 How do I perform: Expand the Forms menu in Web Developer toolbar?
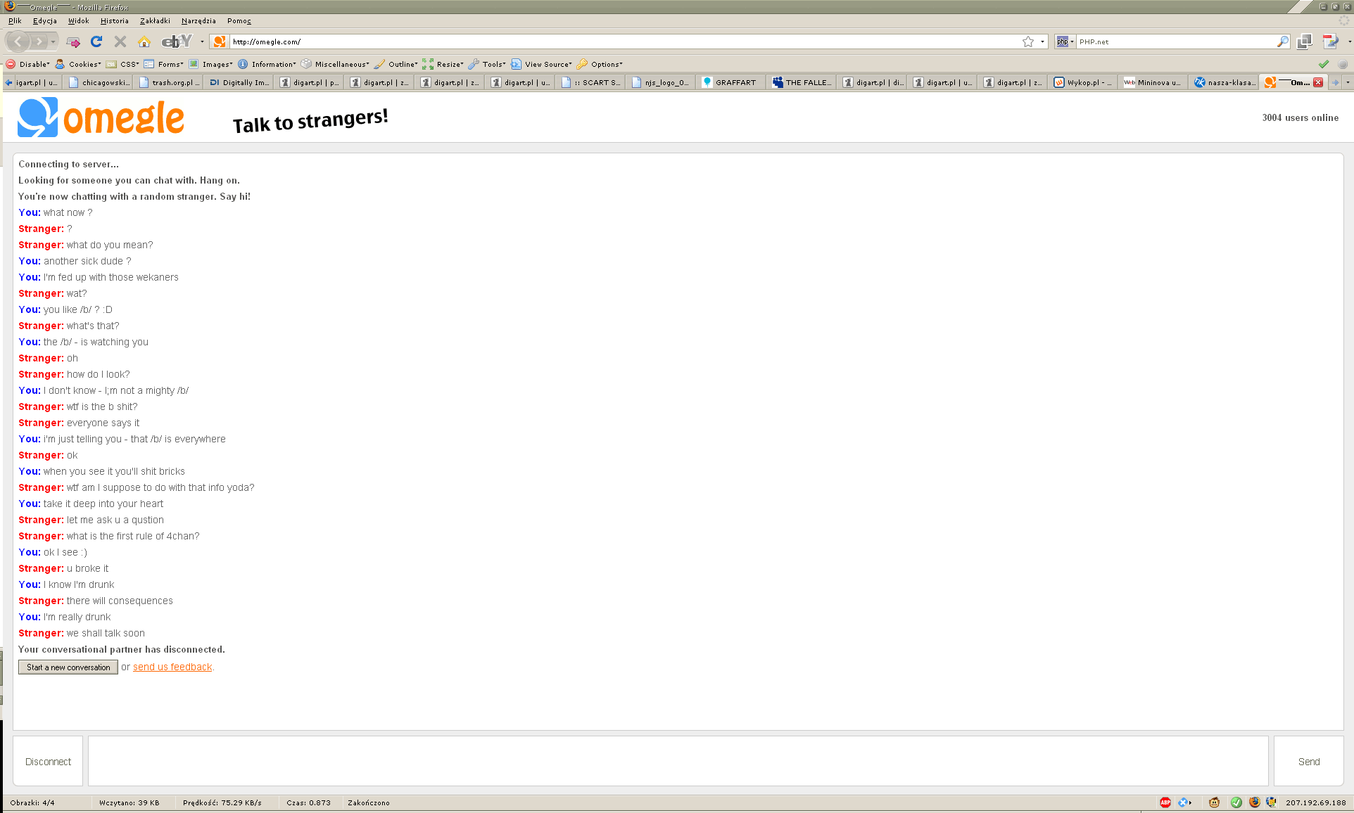coord(164,64)
